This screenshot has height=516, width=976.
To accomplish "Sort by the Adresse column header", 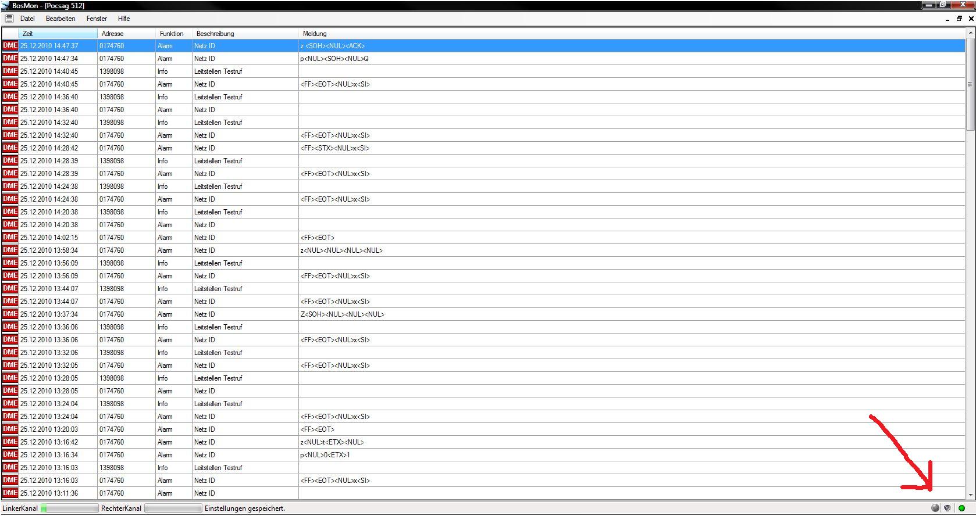I will pos(126,34).
